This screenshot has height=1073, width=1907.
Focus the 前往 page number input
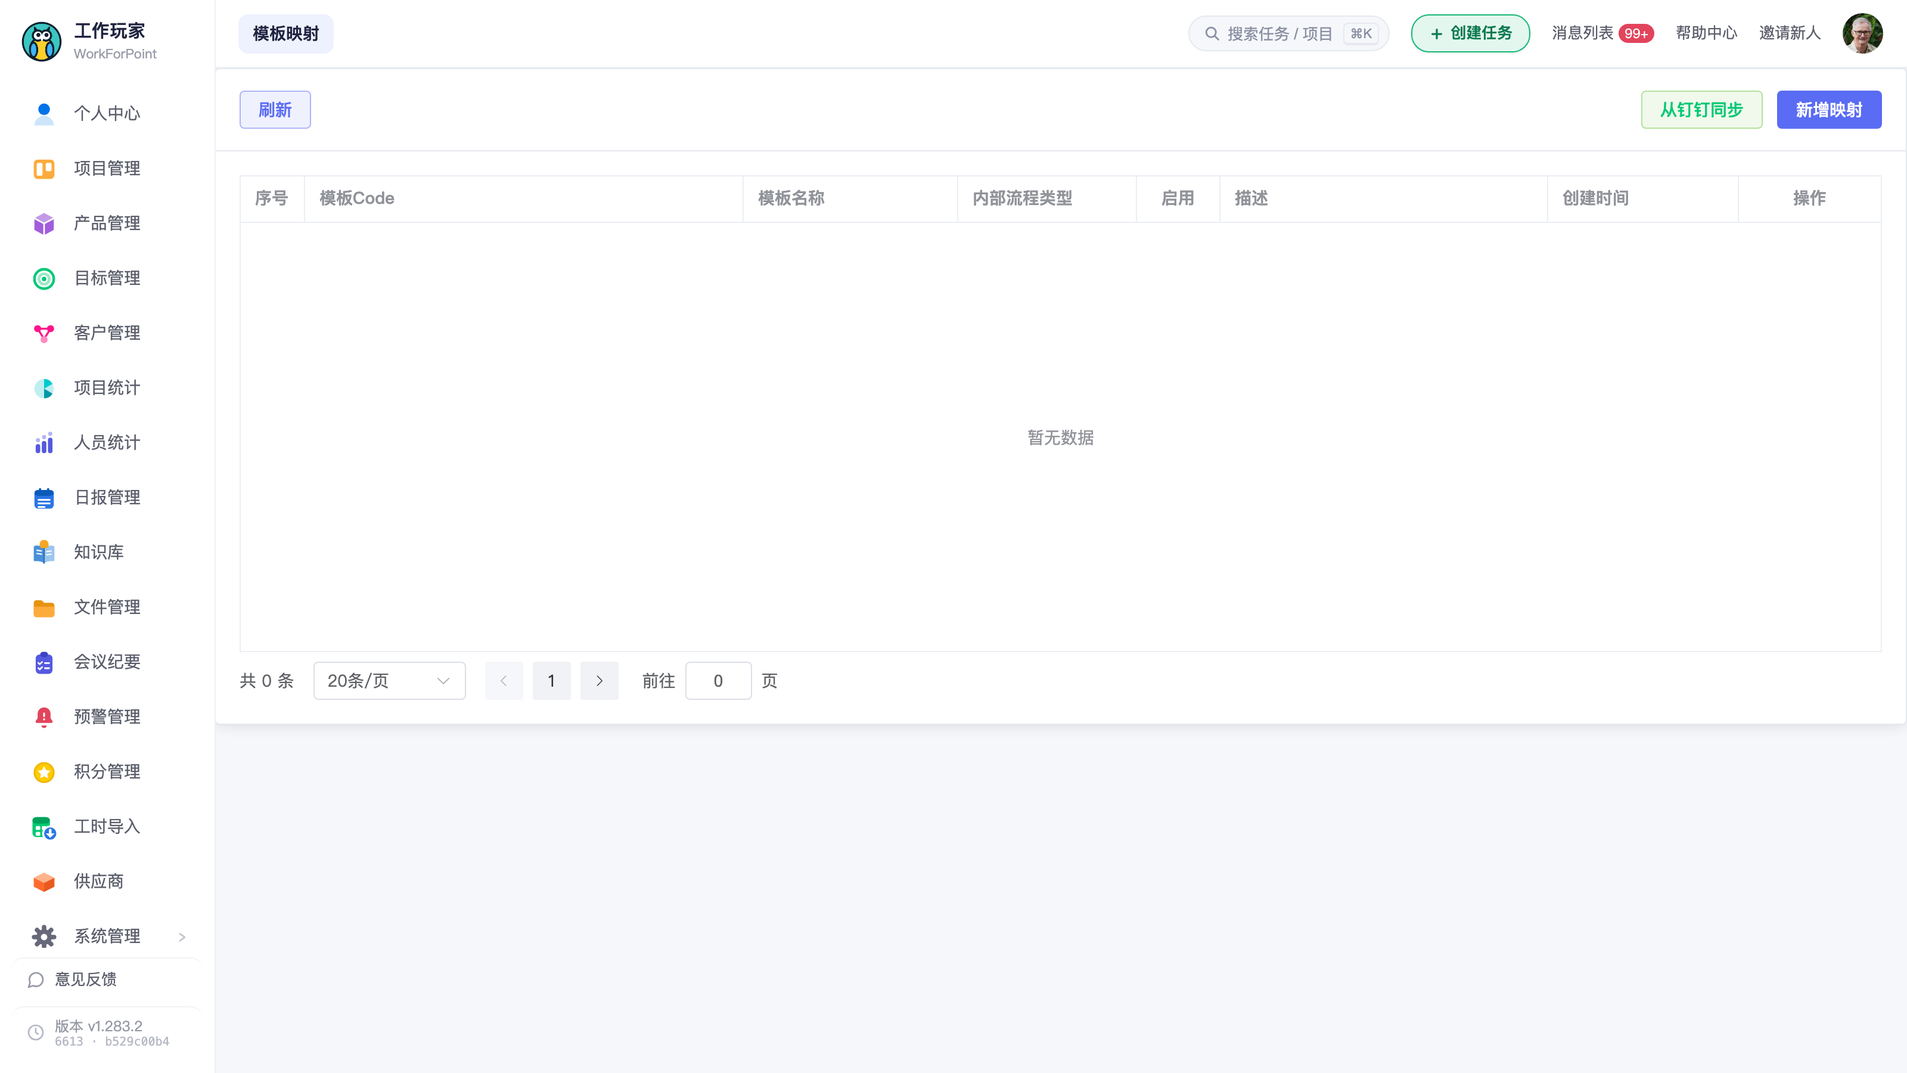tap(718, 681)
